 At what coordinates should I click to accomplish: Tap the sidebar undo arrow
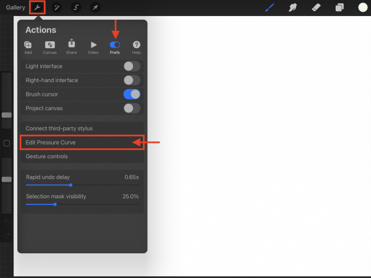pyautogui.click(x=7, y=222)
